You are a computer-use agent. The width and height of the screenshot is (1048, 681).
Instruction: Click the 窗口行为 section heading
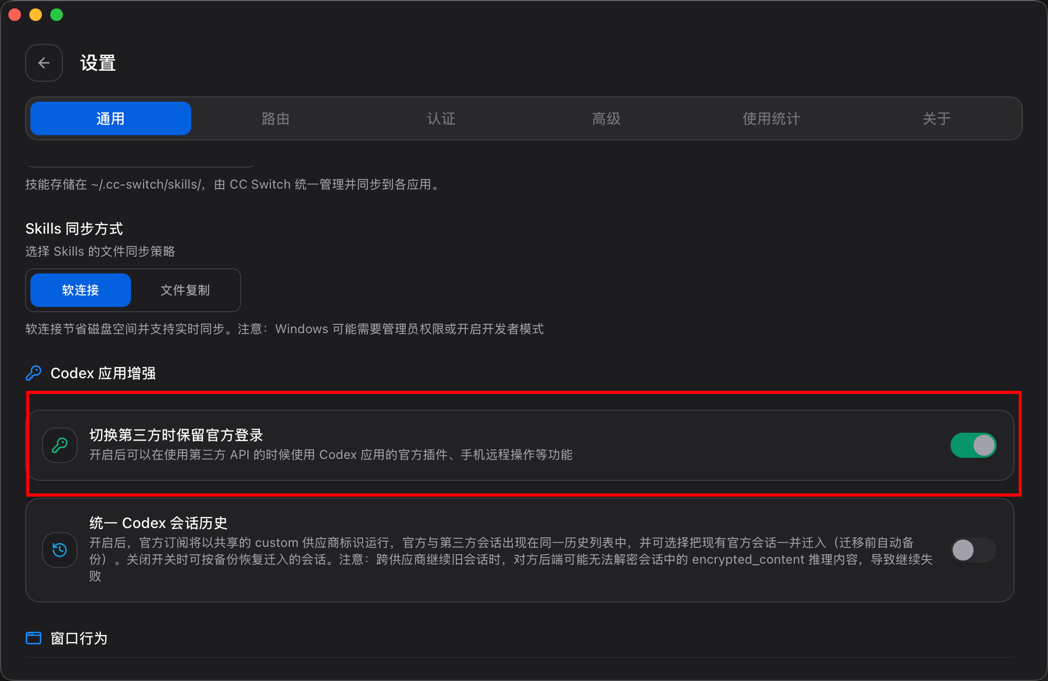click(x=79, y=638)
